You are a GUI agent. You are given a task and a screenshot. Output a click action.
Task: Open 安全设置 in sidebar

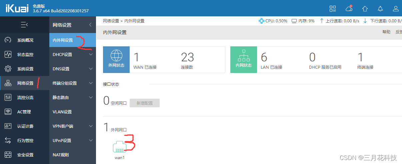[25, 155]
